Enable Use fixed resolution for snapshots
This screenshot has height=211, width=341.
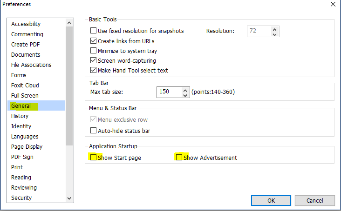pyautogui.click(x=93, y=30)
